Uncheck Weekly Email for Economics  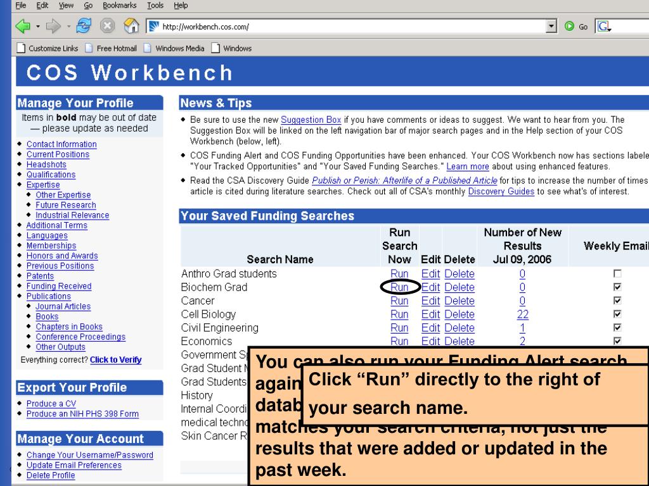coord(617,341)
